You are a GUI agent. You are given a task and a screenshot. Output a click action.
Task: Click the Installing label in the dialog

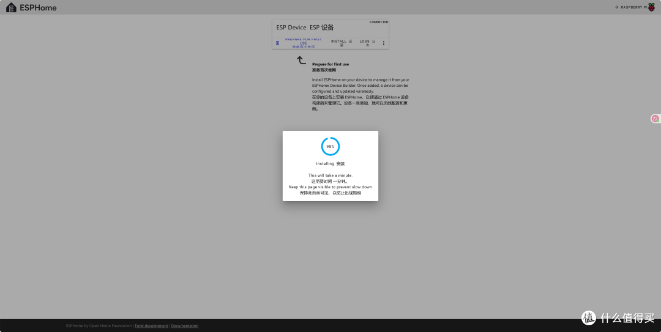coord(330,163)
